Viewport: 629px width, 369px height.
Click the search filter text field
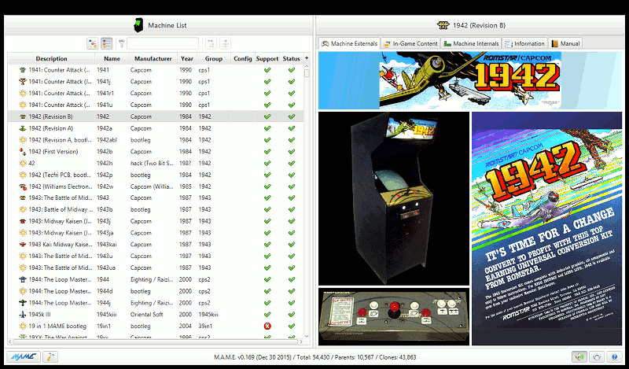163,43
